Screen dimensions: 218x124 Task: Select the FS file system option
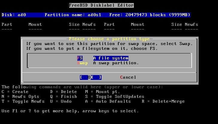[x=103, y=58]
